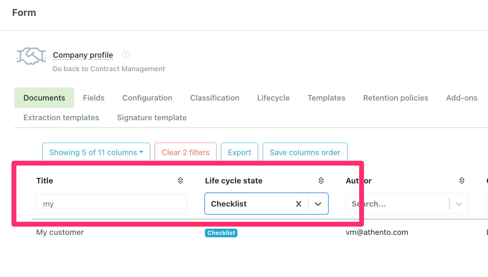Open the My customer document row
The height and width of the screenshot is (277, 488).
[60, 232]
